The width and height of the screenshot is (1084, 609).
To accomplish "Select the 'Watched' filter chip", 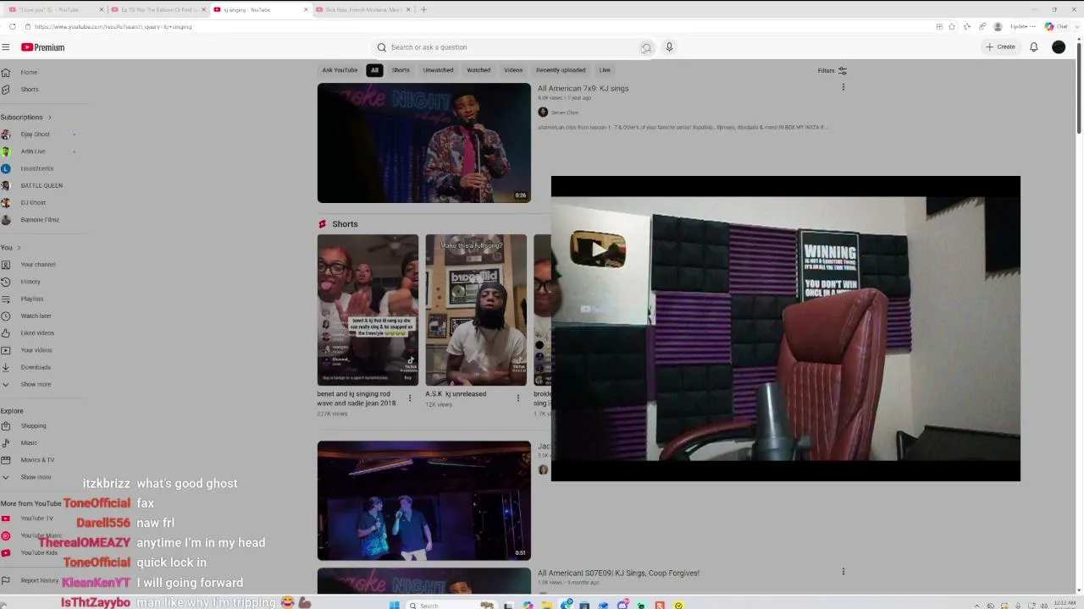I will [x=478, y=70].
